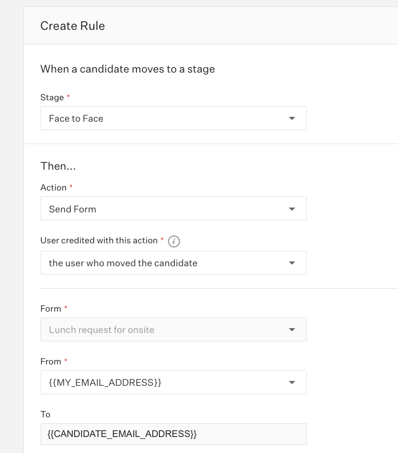This screenshot has height=453, width=398.
Task: Click 'the user who moved the candidate' text
Action: [x=123, y=263]
